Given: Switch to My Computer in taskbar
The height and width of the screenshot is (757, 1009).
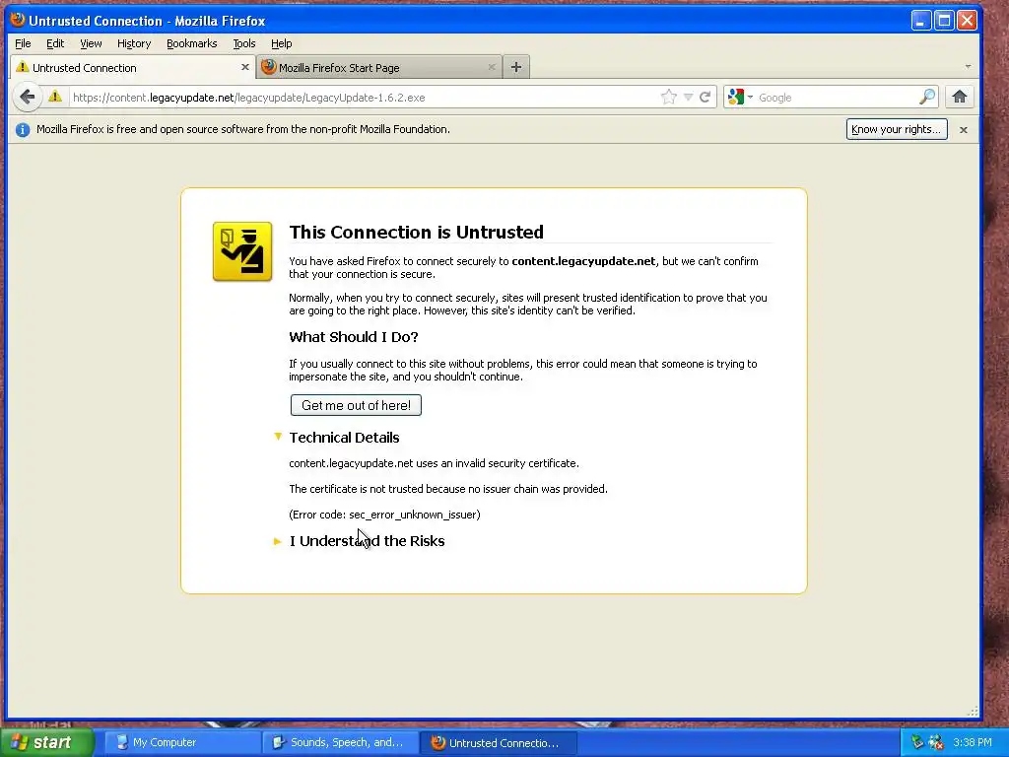Looking at the screenshot, I should (182, 742).
